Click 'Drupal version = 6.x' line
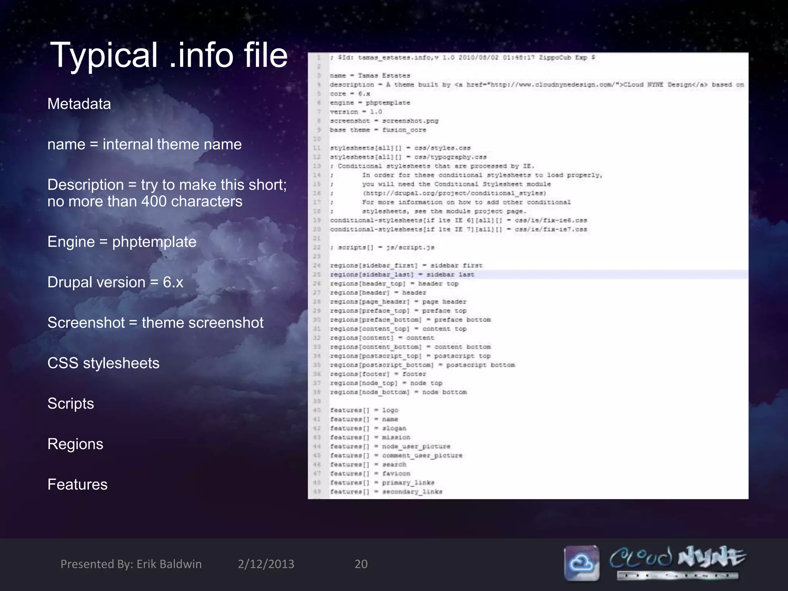 coord(115,282)
